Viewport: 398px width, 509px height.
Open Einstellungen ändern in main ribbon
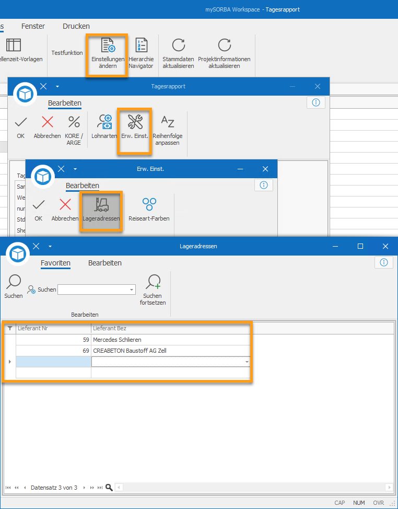pyautogui.click(x=108, y=53)
